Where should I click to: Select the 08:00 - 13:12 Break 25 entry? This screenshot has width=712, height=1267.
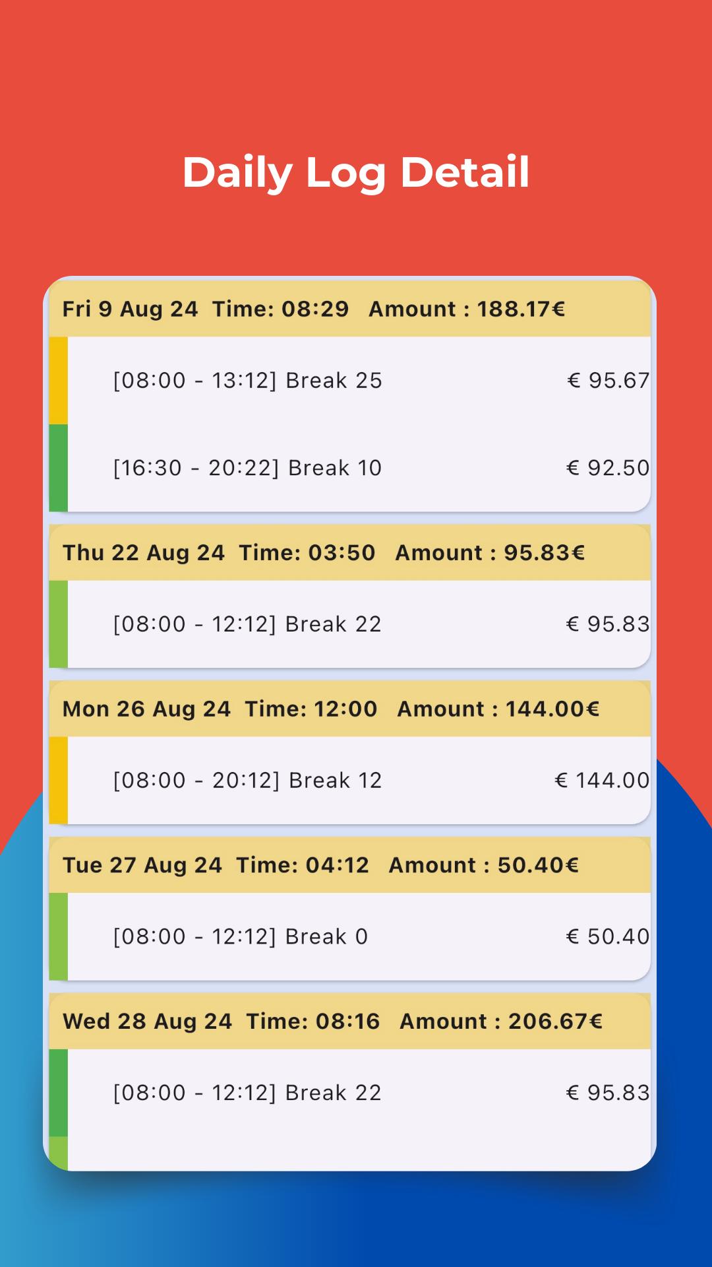[x=247, y=381]
